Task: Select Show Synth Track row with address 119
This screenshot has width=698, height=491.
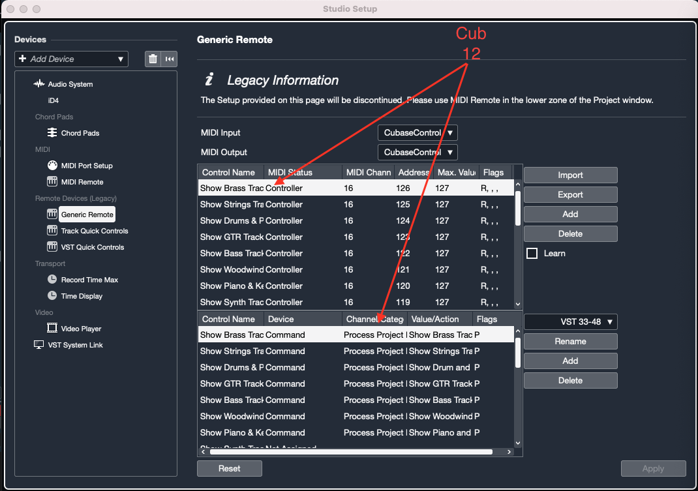Action: pos(356,303)
